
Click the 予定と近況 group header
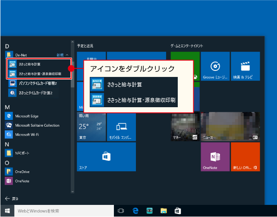[85, 46]
